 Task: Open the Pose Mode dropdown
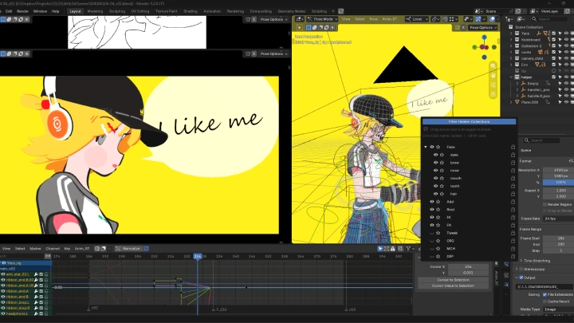pos(322,19)
